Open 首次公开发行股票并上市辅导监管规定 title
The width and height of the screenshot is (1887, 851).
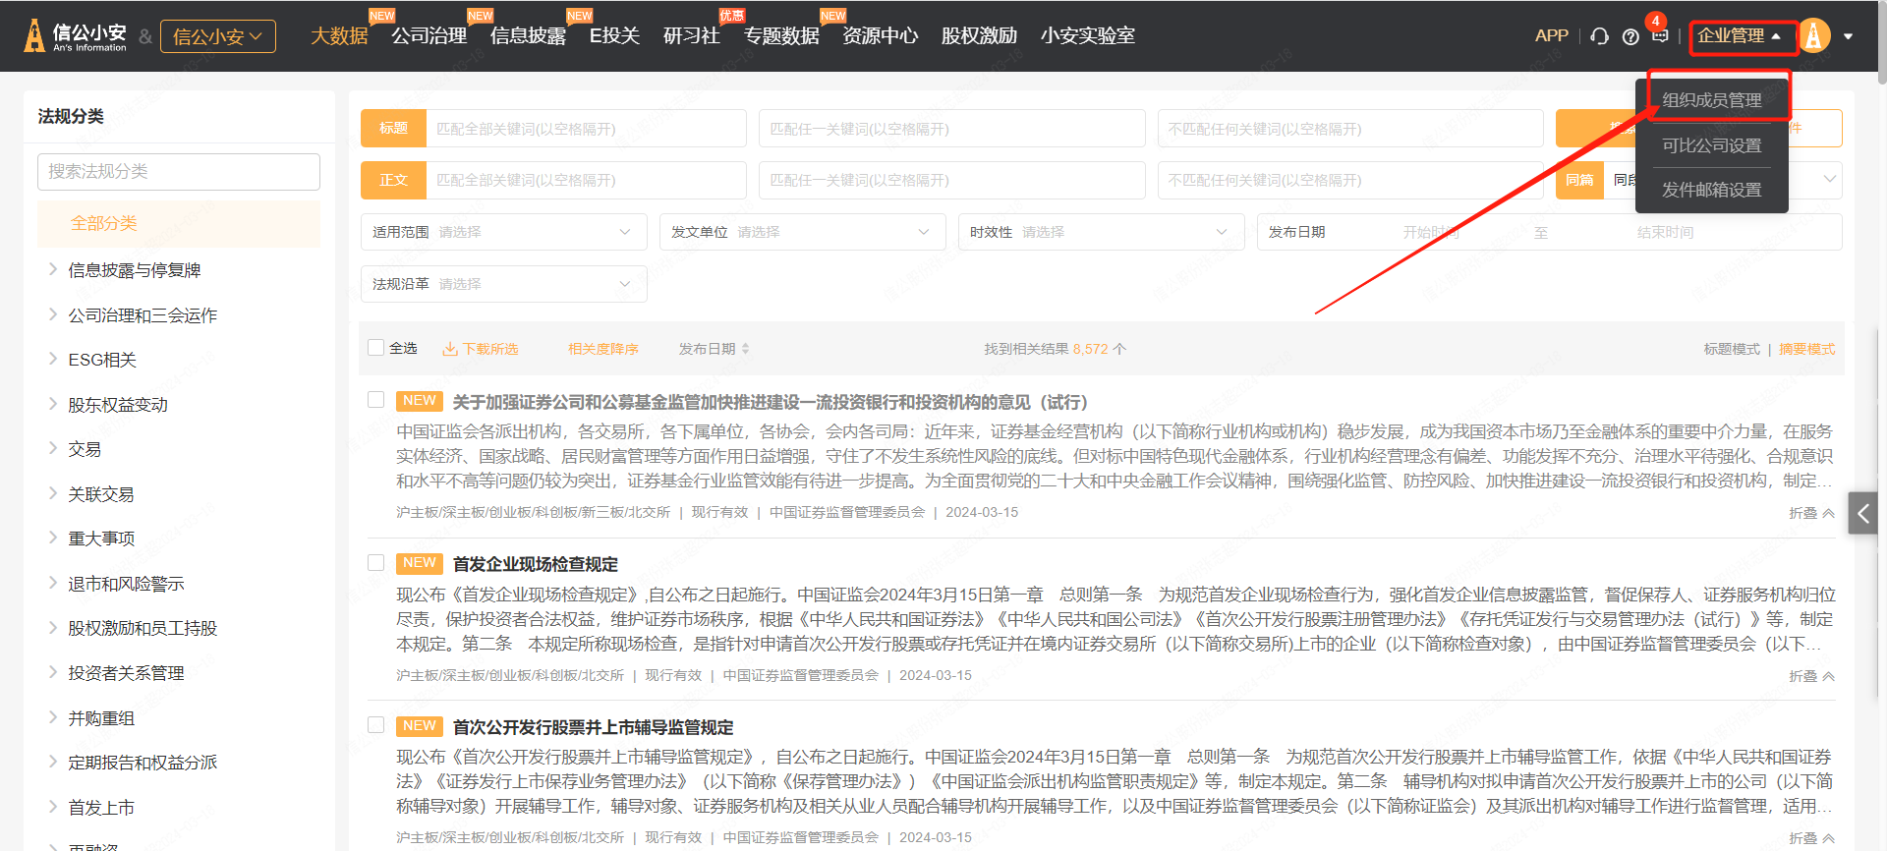pyautogui.click(x=593, y=727)
